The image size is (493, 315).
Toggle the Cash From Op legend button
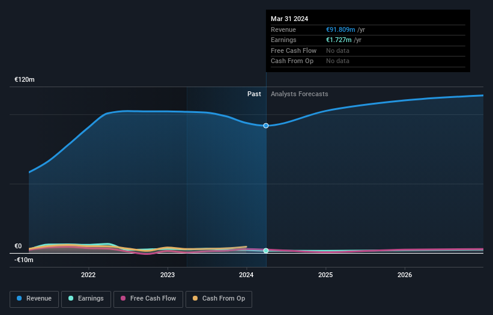coord(219,299)
